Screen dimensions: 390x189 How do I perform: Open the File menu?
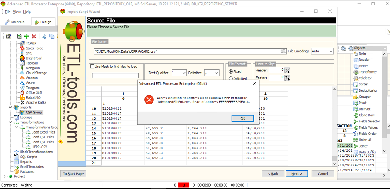(8, 12)
